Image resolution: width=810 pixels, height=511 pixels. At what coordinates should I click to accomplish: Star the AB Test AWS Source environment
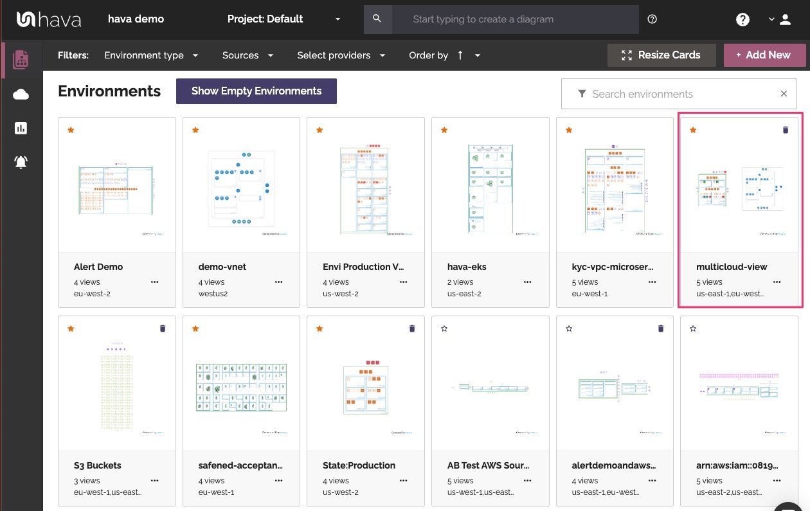click(444, 328)
